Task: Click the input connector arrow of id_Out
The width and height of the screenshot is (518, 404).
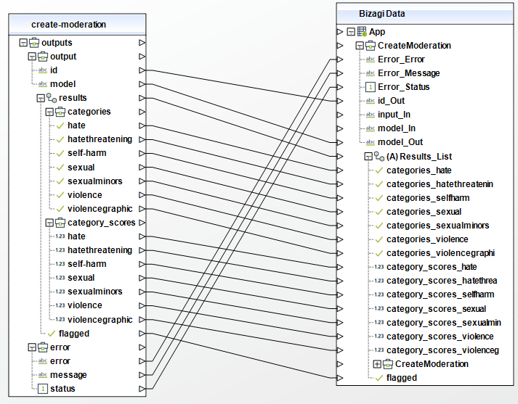Action: tap(340, 101)
